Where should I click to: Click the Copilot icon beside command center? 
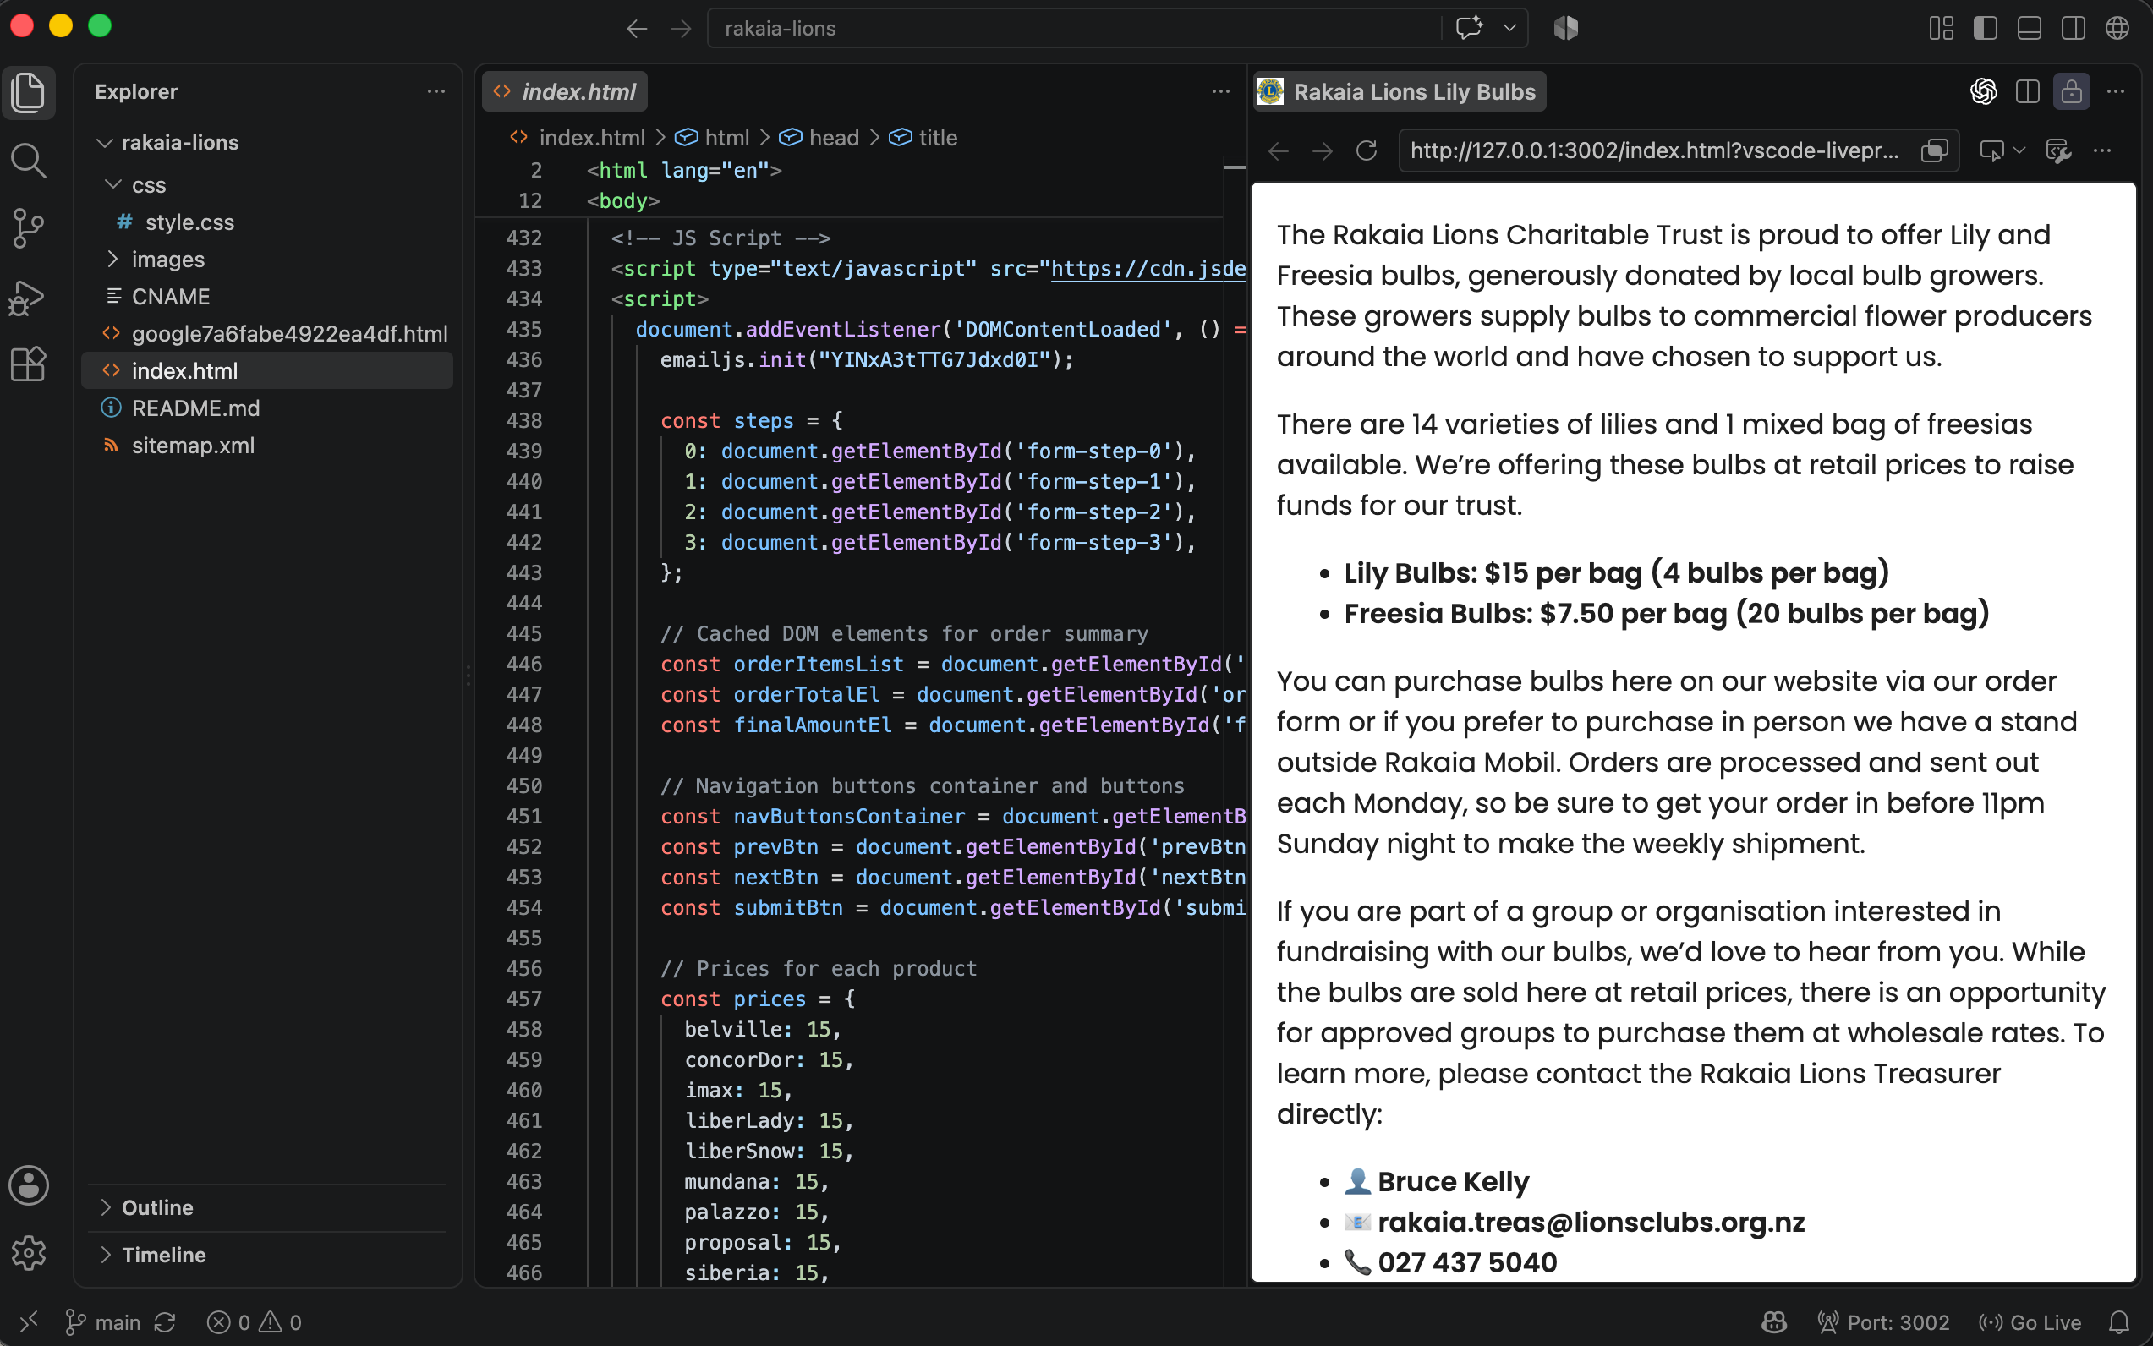point(1566,28)
